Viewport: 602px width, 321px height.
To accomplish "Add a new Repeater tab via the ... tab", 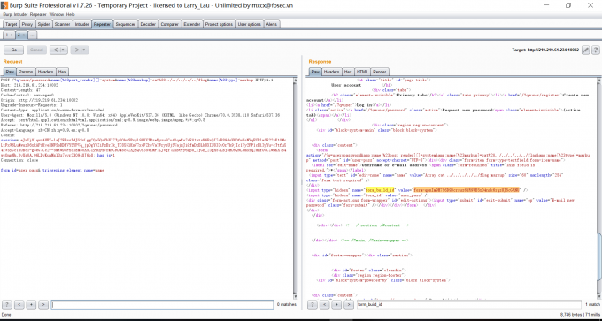I will coord(33,34).
